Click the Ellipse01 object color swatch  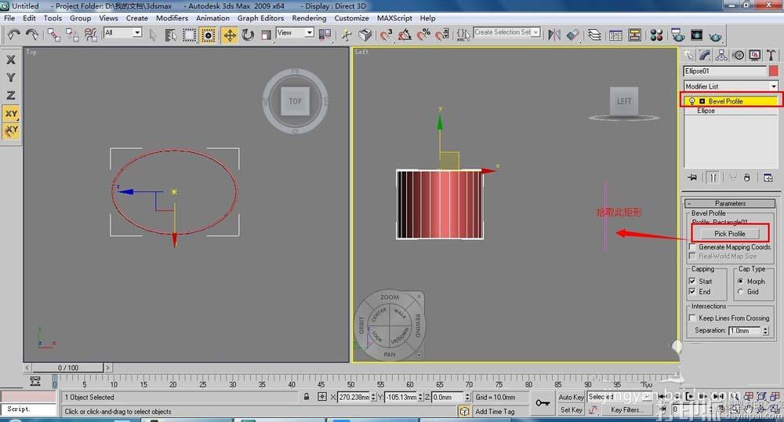(774, 71)
